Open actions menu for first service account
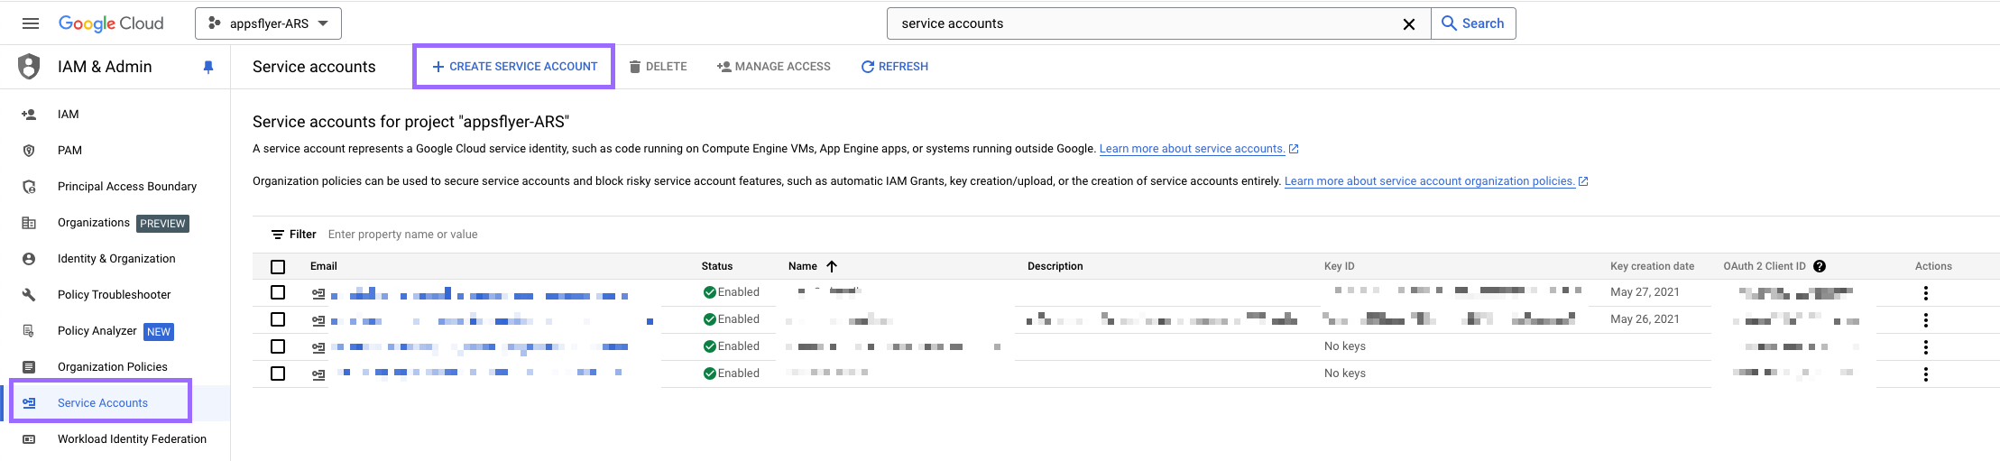Image resolution: width=2000 pixels, height=461 pixels. (x=1925, y=293)
